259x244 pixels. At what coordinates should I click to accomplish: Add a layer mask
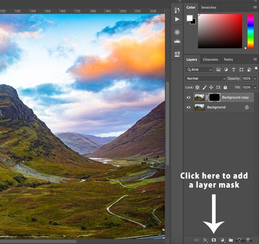pos(214,240)
